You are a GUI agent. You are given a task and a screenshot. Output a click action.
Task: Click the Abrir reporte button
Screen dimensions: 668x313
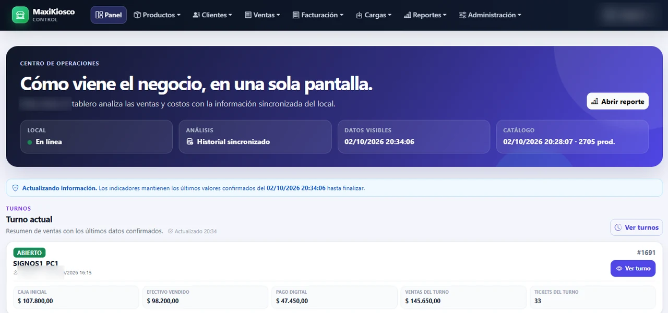[x=618, y=102]
